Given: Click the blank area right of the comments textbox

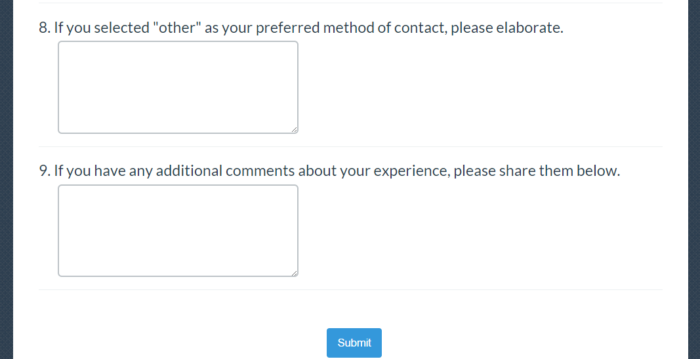Looking at the screenshot, I should pyautogui.click(x=479, y=230).
